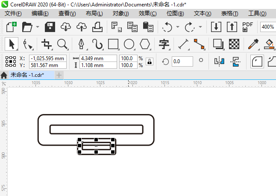This screenshot has height=196, width=276.
Task: Click the object width field 4.349 mm
Action: [98, 58]
